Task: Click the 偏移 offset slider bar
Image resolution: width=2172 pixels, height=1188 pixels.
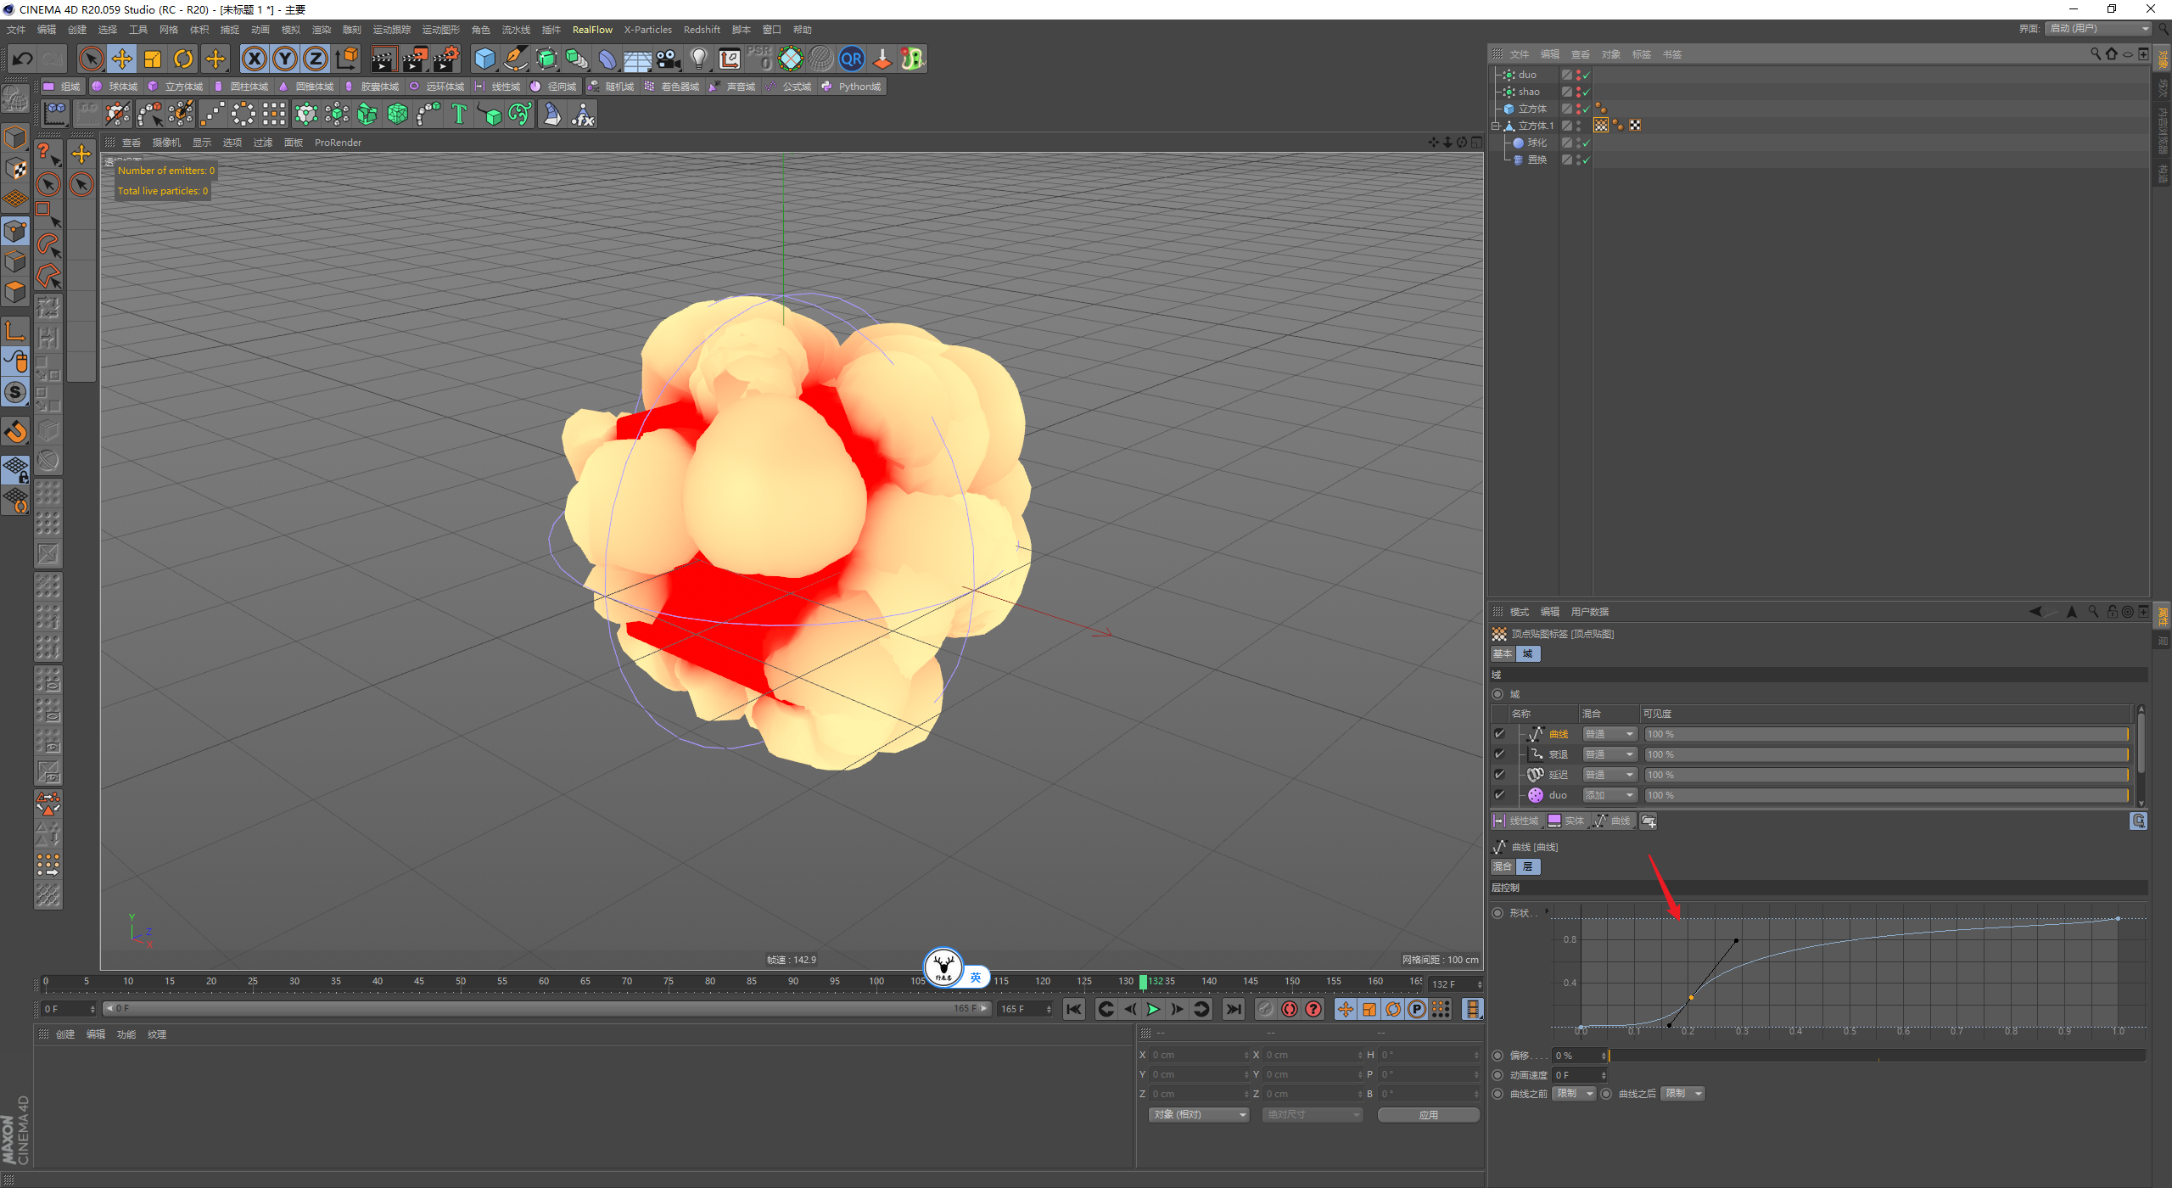Action: click(1877, 1056)
